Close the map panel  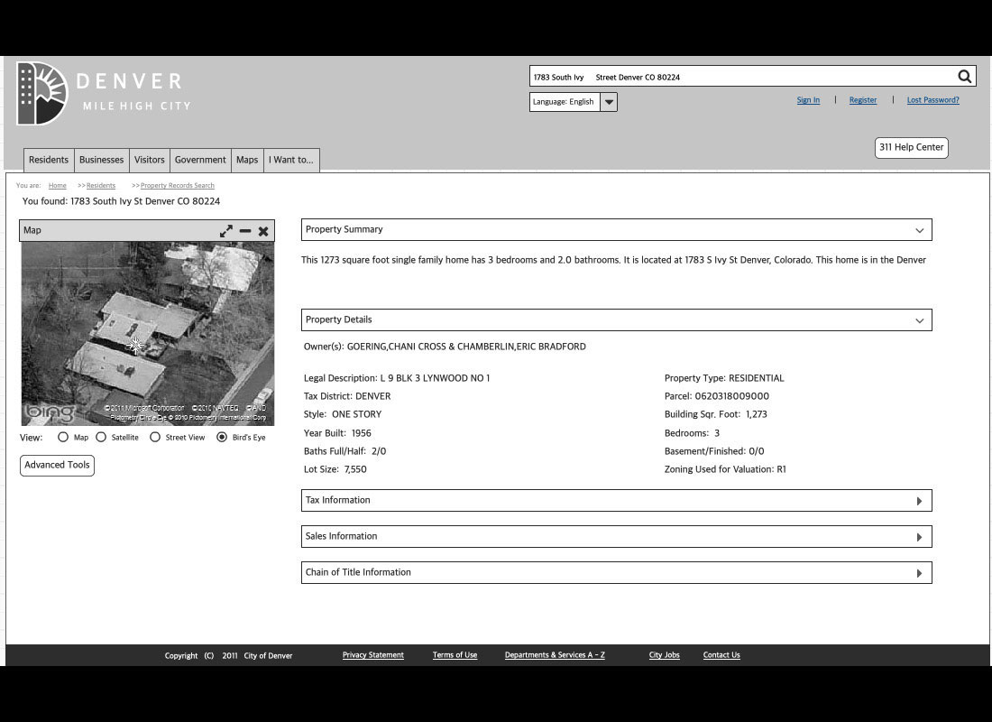(x=263, y=231)
